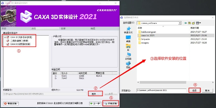
Task: Toggle 三维数据接口 install checkbox
Action: (x=8, y=41)
